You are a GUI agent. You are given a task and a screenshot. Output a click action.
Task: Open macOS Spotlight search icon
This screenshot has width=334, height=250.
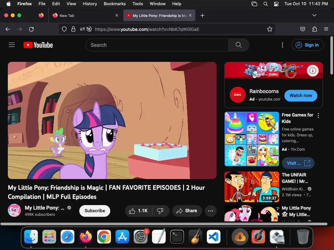[x=266, y=4]
